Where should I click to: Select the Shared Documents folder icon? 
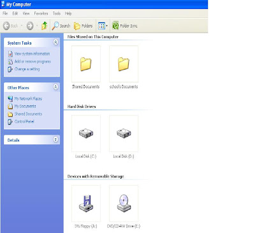point(86,64)
